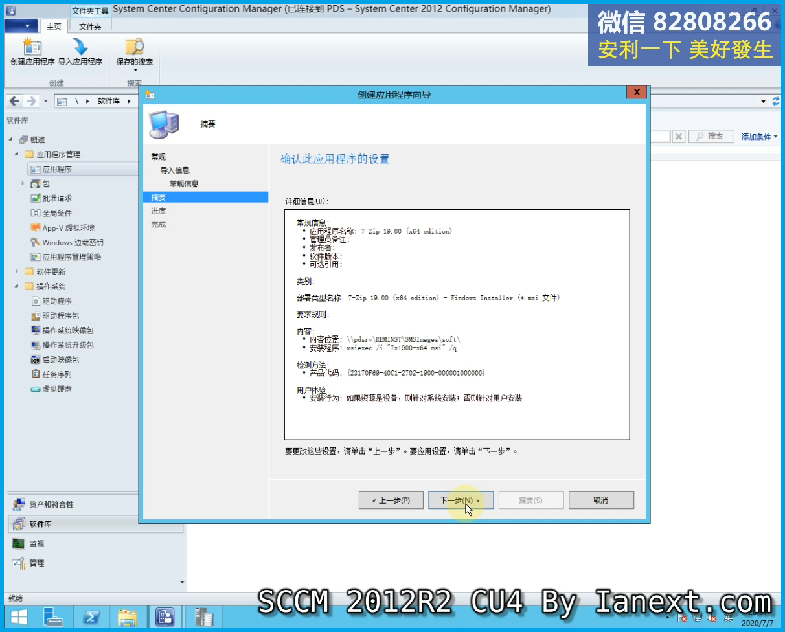Select 导入信息 step in wizard sidebar
Viewport: 785px width, 632px height.
(175, 170)
